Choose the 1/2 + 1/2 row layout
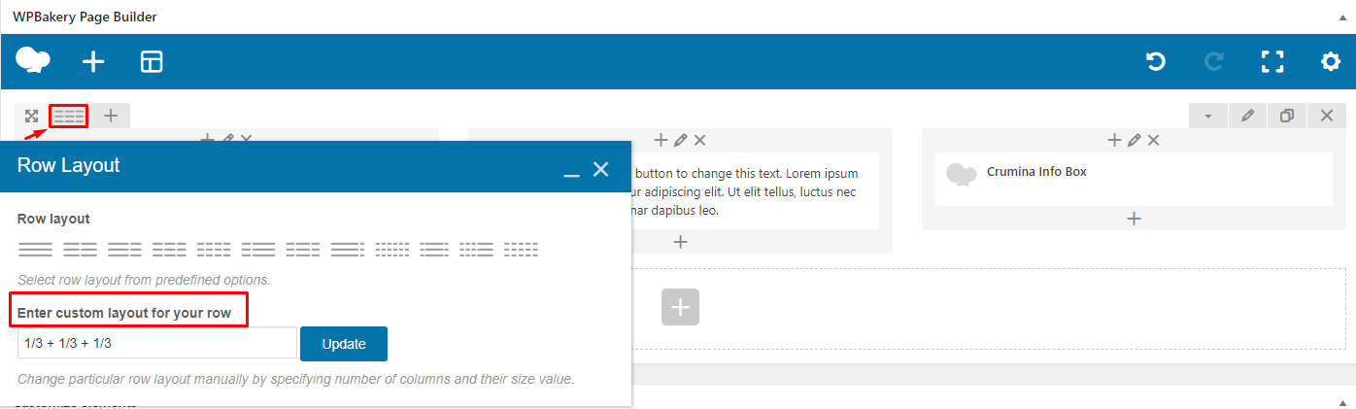Image resolution: width=1356 pixels, height=409 pixels. coord(80,250)
